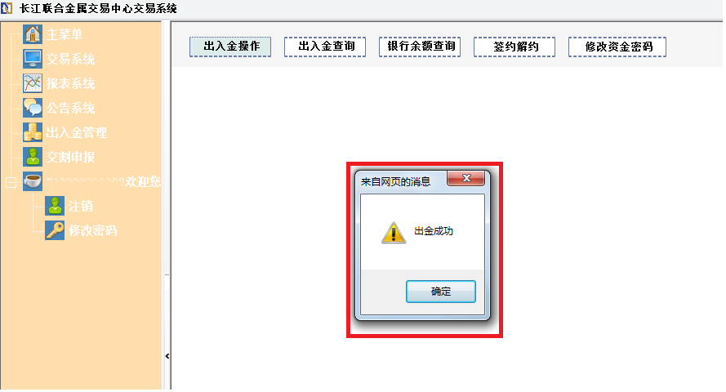The height and width of the screenshot is (392, 726).
Task: Switch to the 出入金查询 tab
Action: click(325, 47)
